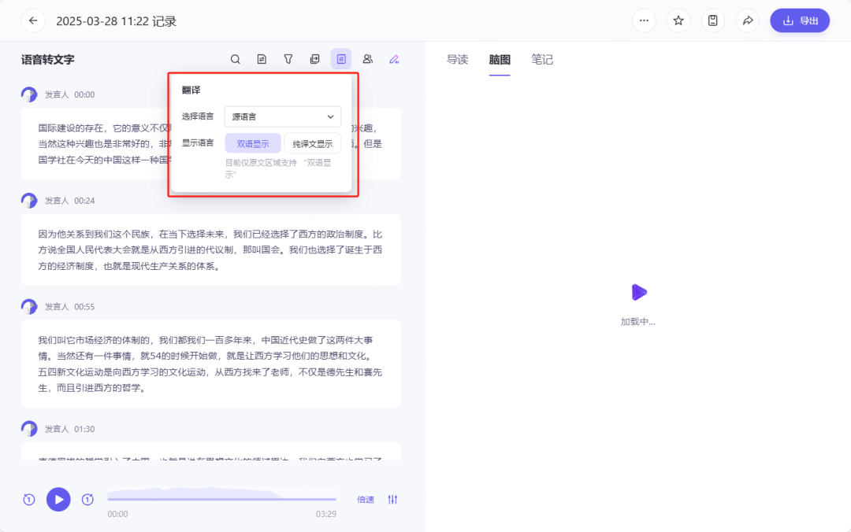Click 倍速 to change playback speed
The width and height of the screenshot is (851, 532).
pos(365,499)
